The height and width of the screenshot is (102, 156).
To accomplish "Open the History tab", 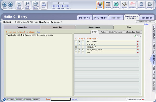I will pyautogui.click(x=116, y=18).
